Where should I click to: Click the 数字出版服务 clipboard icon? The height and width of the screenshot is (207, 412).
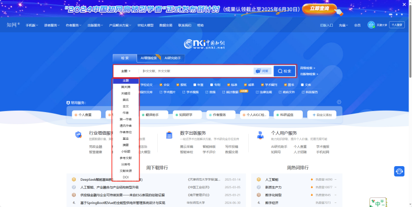[169, 135]
